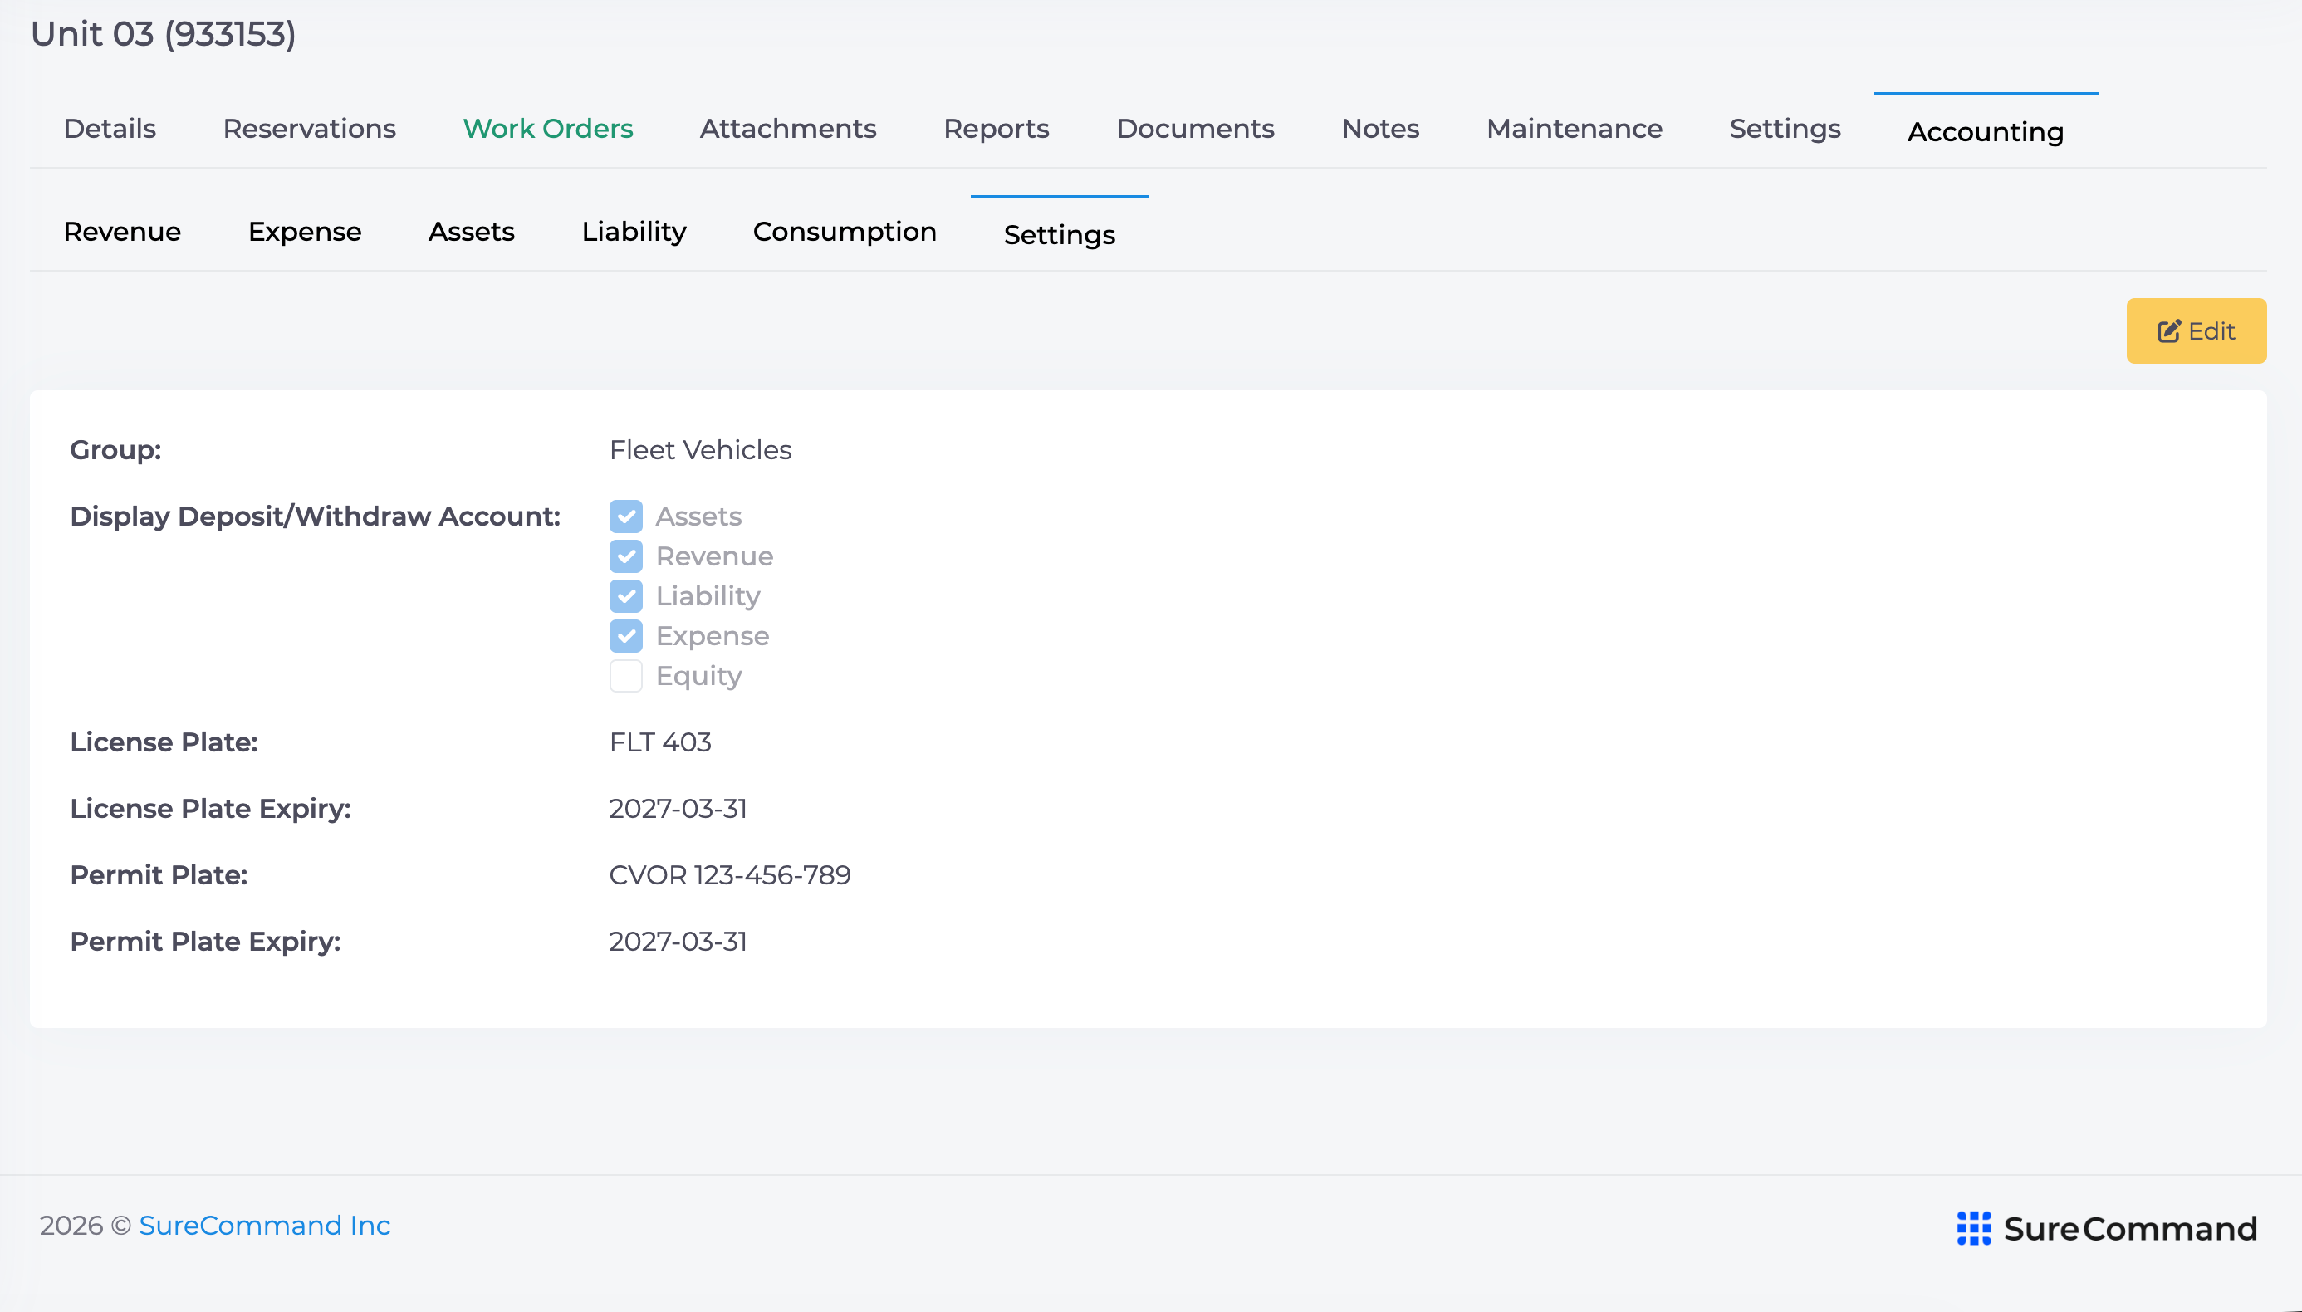Click the License Plate Expiry date 2027-03-31

pyautogui.click(x=678, y=808)
